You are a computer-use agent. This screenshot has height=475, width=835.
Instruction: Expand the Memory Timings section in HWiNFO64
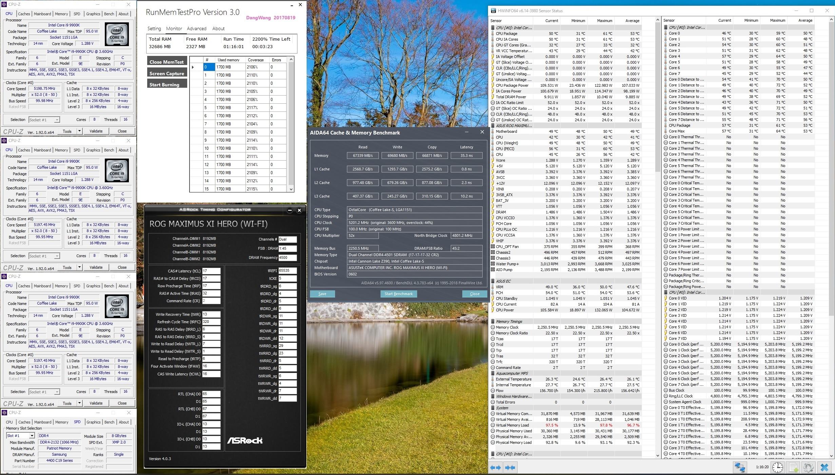(494, 322)
